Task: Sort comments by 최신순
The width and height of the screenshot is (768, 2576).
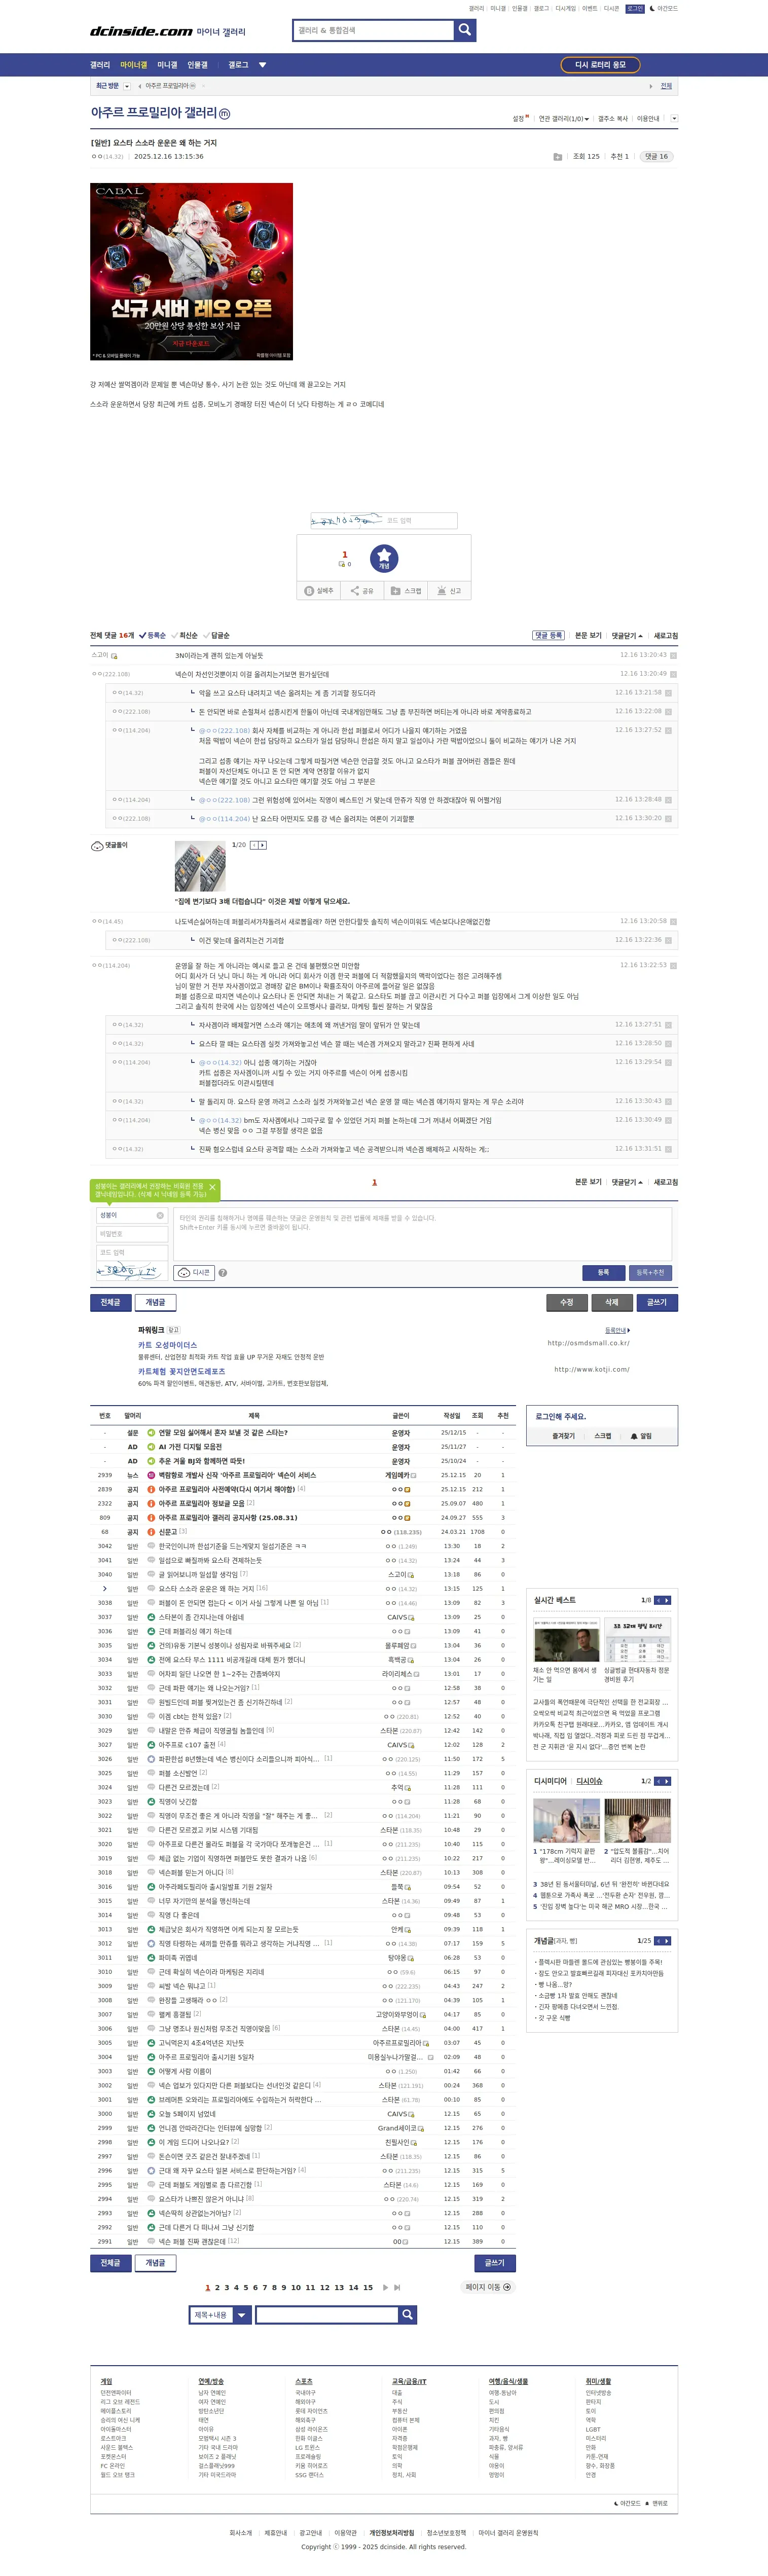Action: [x=184, y=636]
